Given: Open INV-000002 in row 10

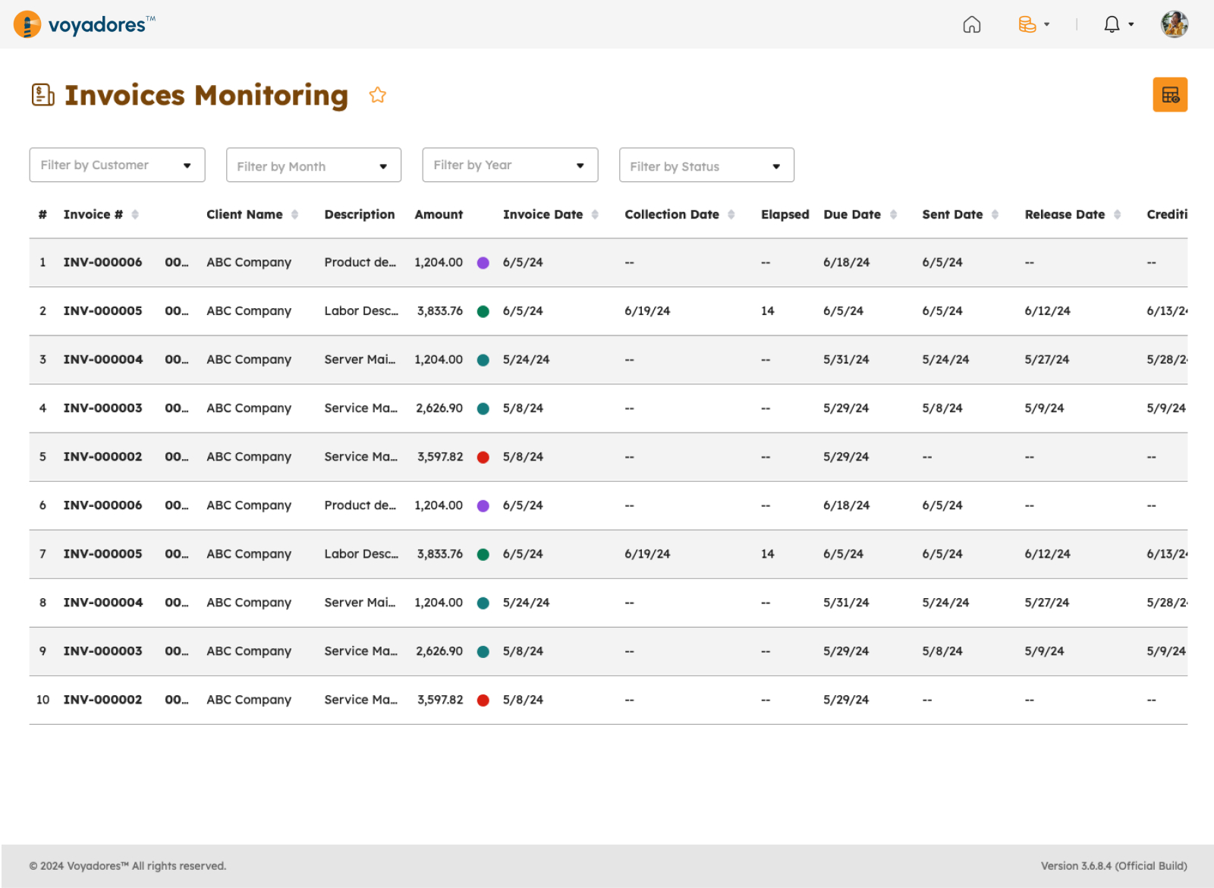Looking at the screenshot, I should [102, 699].
